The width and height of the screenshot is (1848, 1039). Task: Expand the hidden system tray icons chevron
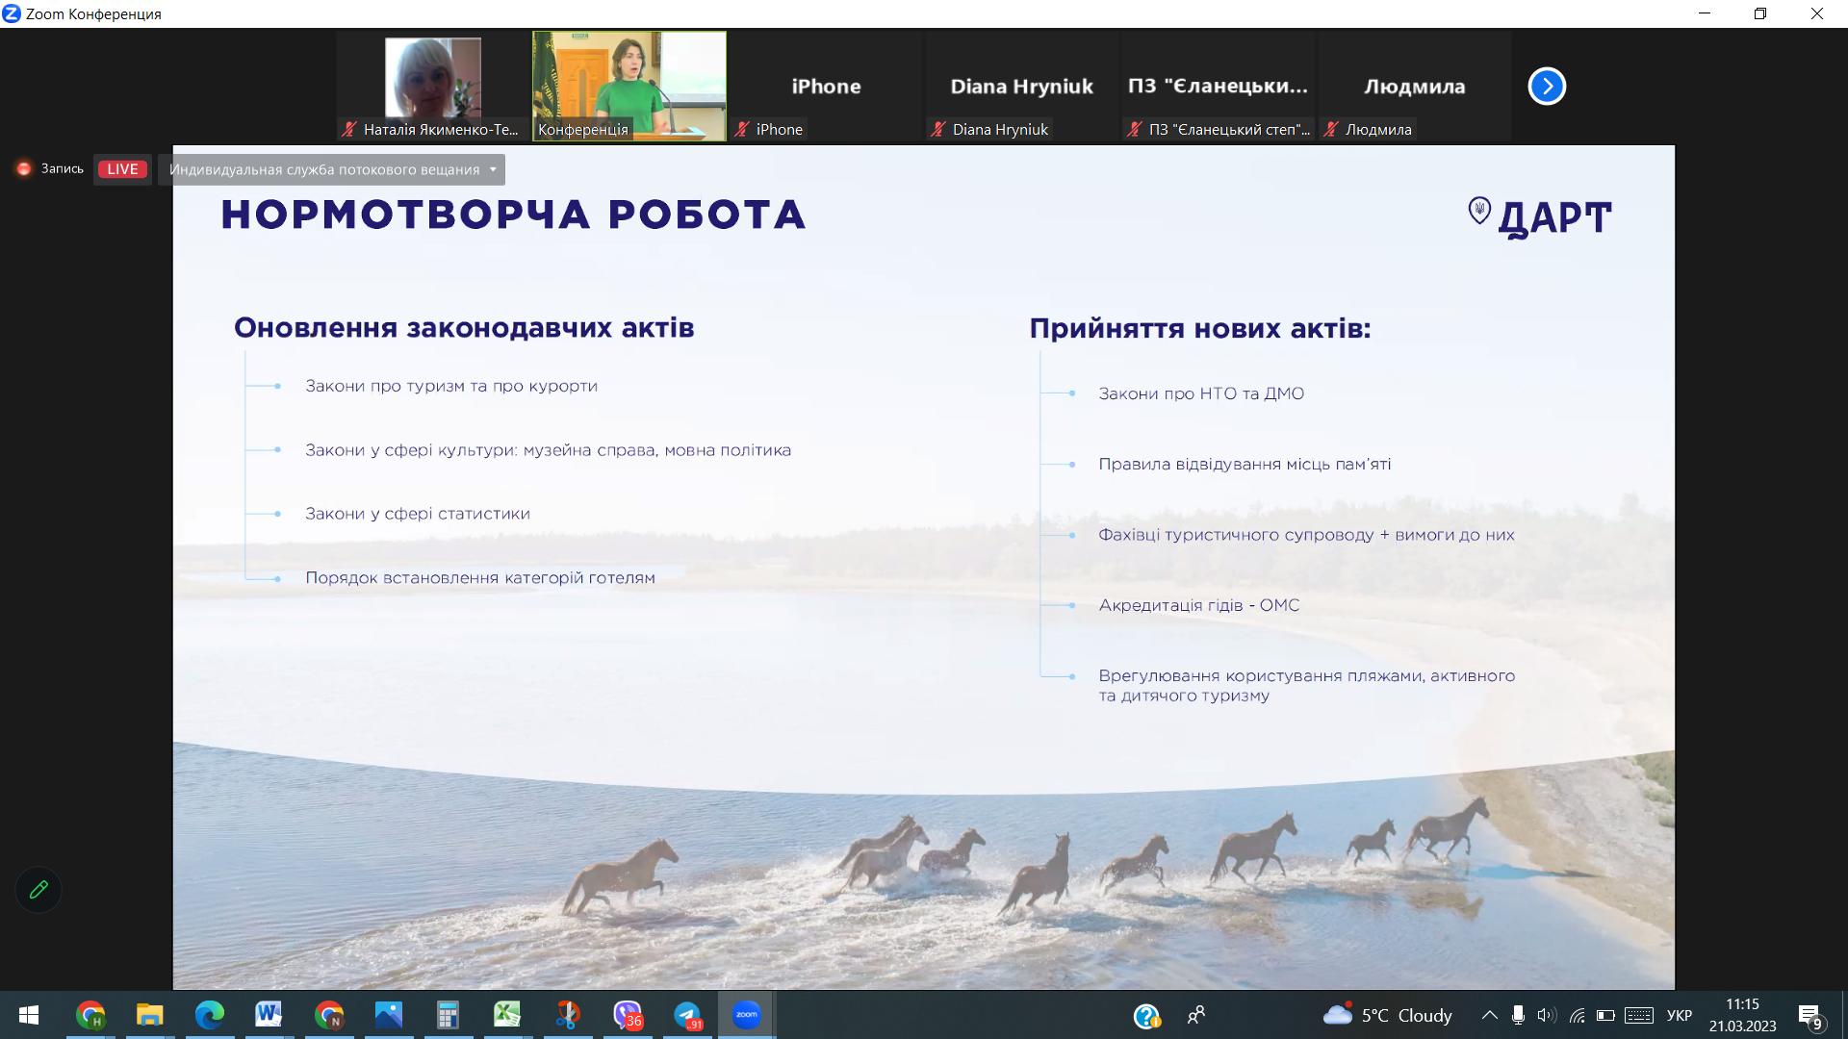[x=1489, y=1015]
